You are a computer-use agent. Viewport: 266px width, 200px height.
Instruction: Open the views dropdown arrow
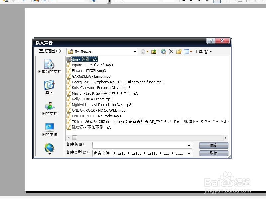pyautogui.click(x=191, y=52)
